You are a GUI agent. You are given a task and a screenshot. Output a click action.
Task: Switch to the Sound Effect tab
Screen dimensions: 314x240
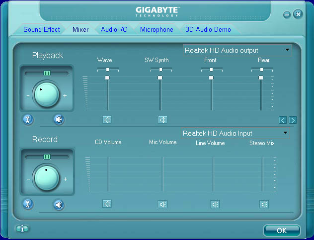point(41,29)
